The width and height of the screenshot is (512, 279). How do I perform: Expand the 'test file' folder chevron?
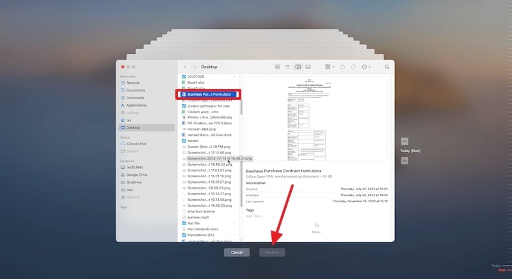(234, 223)
